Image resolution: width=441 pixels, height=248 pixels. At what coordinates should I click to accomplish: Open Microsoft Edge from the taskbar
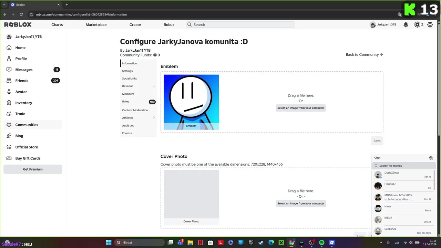(271, 242)
